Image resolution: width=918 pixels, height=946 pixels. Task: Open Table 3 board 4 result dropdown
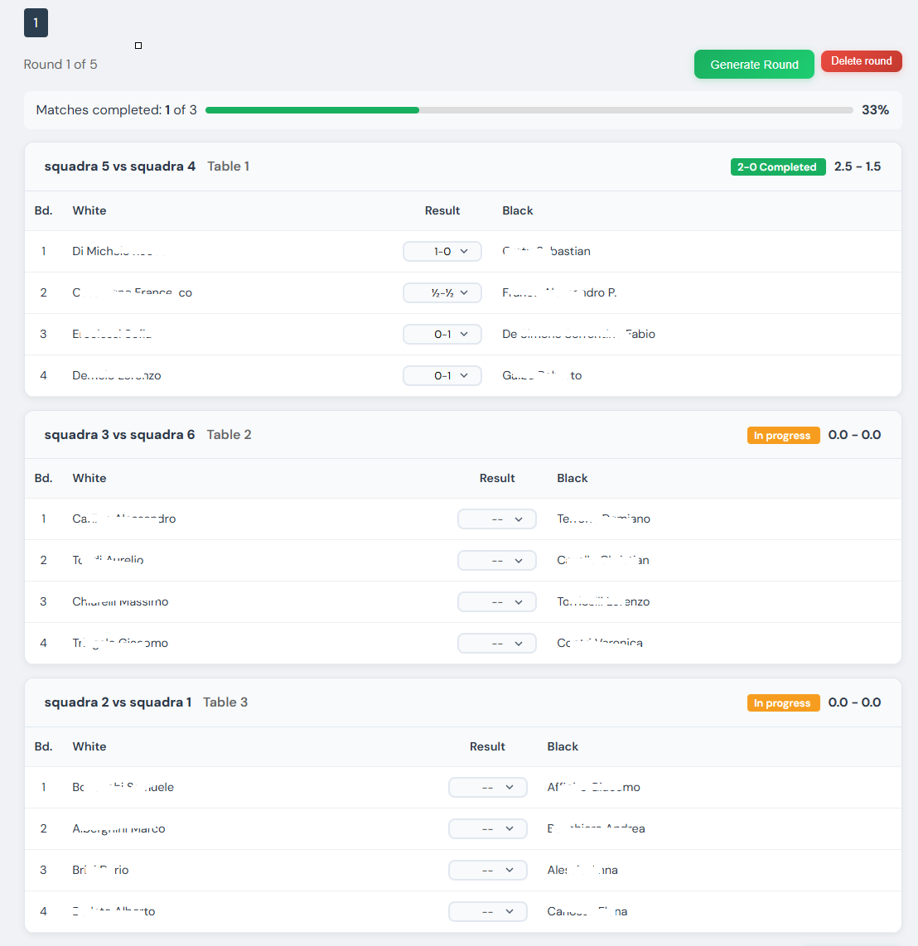tap(487, 911)
